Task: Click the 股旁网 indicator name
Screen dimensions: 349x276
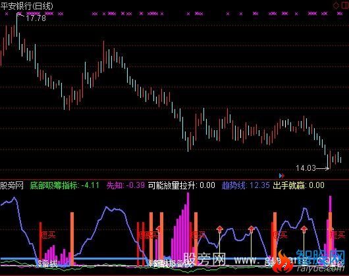Action: click(x=12, y=185)
